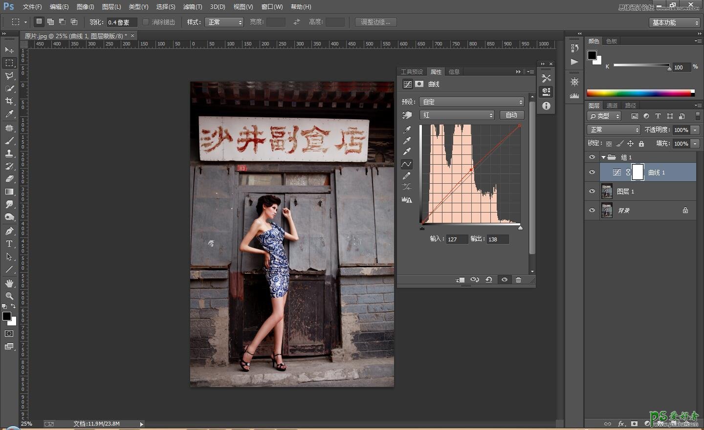Select the Eraser tool
The height and width of the screenshot is (430, 704).
9,179
